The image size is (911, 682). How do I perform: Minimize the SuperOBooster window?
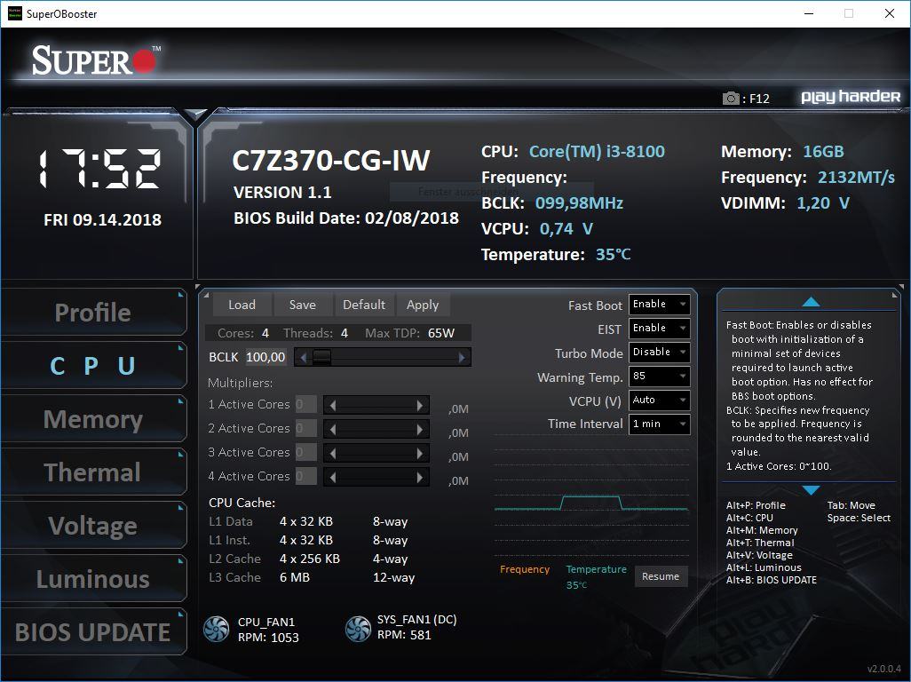pyautogui.click(x=808, y=13)
